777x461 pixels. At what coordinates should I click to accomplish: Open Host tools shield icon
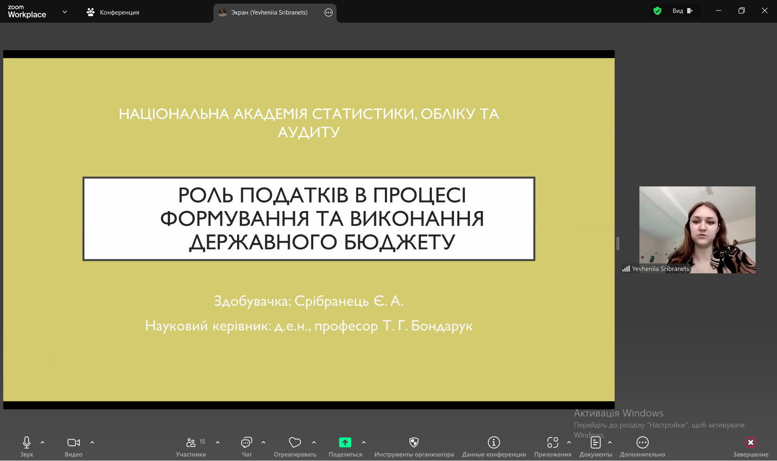coord(414,442)
